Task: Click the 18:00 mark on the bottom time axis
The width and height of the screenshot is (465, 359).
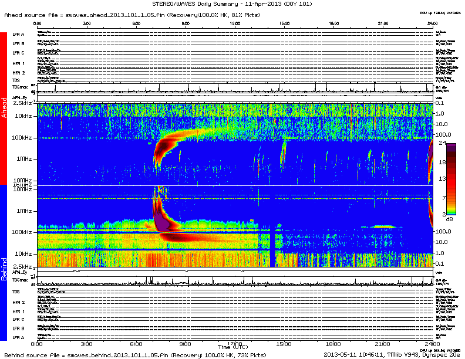Action: (x=333, y=343)
